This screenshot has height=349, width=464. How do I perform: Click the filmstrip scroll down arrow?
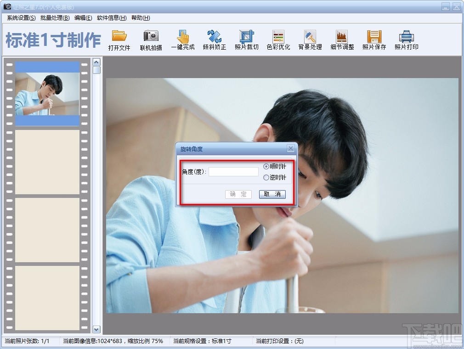pyautogui.click(x=96, y=329)
